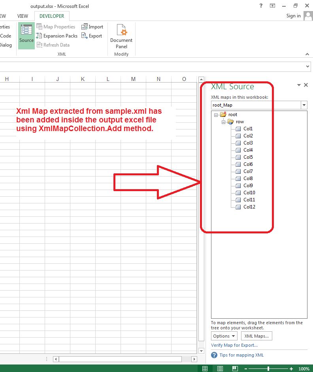Select column K header
The height and width of the screenshot is (372, 313).
tap(83, 79)
